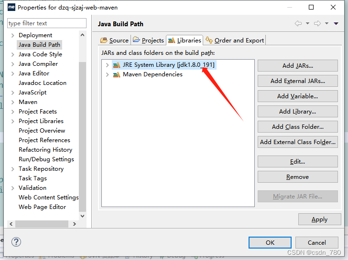Click the forward navigation arrow icon
This screenshot has height=260, width=348.
pos(317,23)
